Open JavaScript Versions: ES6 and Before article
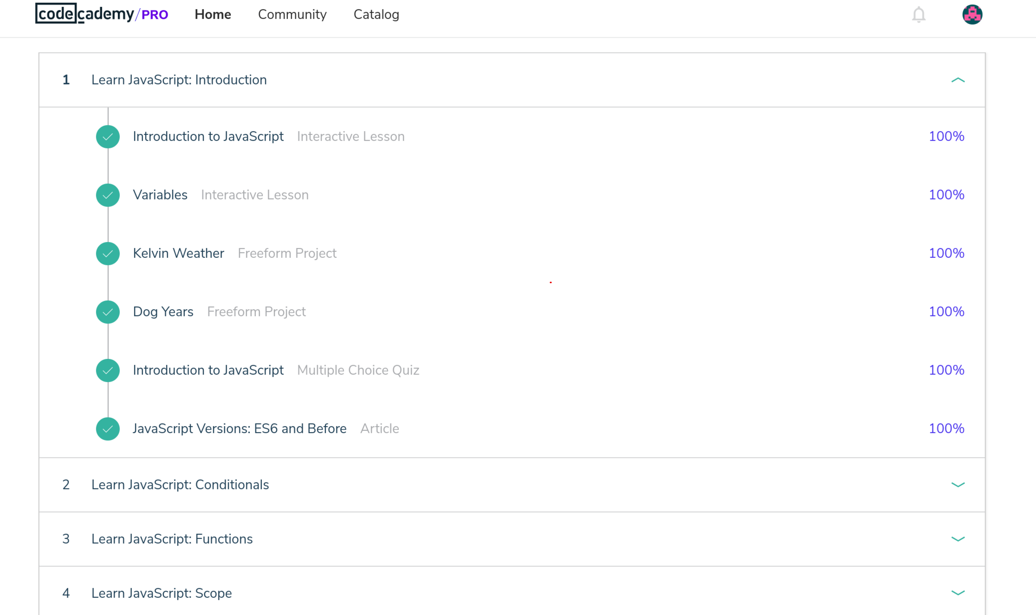Screen dimensions: 1036x615 tap(240, 429)
